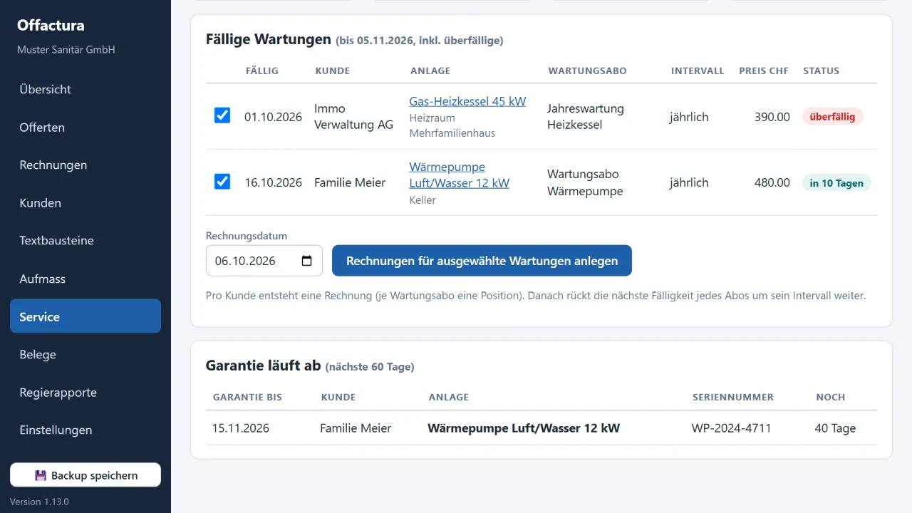Viewport: 912px width, 513px height.
Task: Open the Wärmepumpe Luft/Wasser 12 kW link
Action: point(459,175)
